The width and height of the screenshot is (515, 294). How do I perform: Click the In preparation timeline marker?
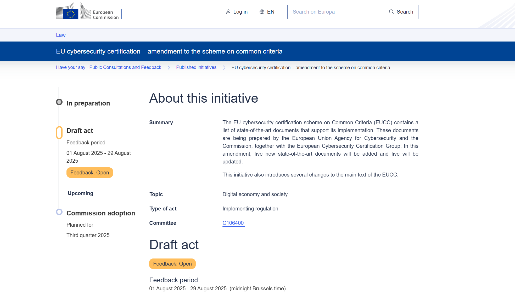tap(59, 102)
